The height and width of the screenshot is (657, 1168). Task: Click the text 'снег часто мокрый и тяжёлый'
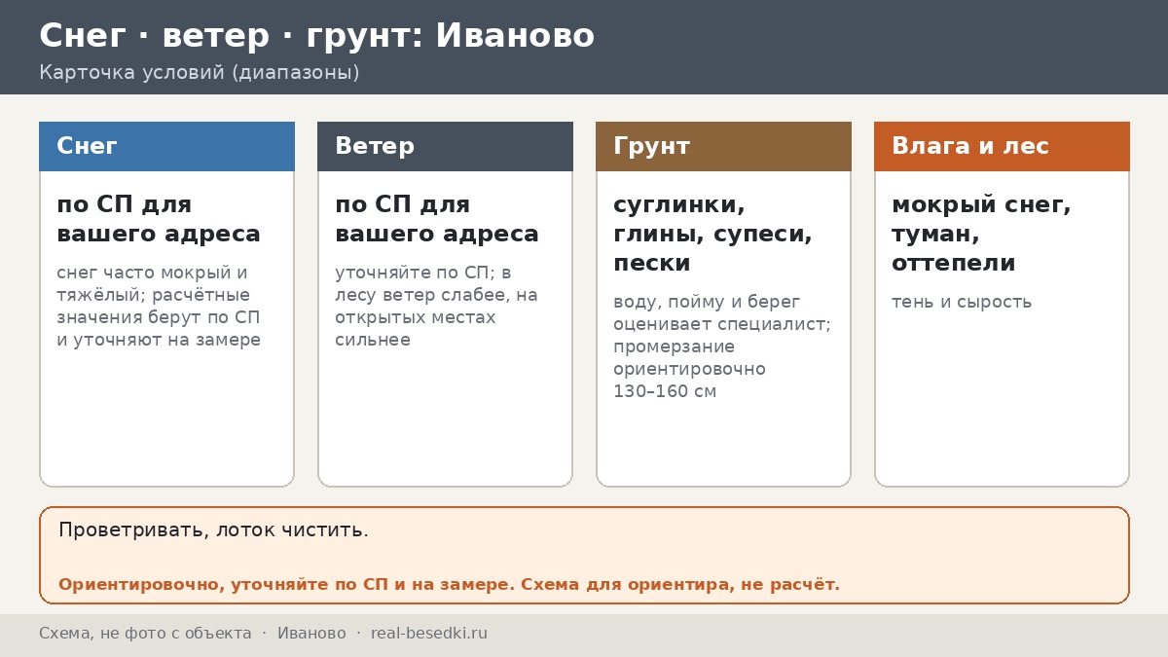[x=152, y=283]
